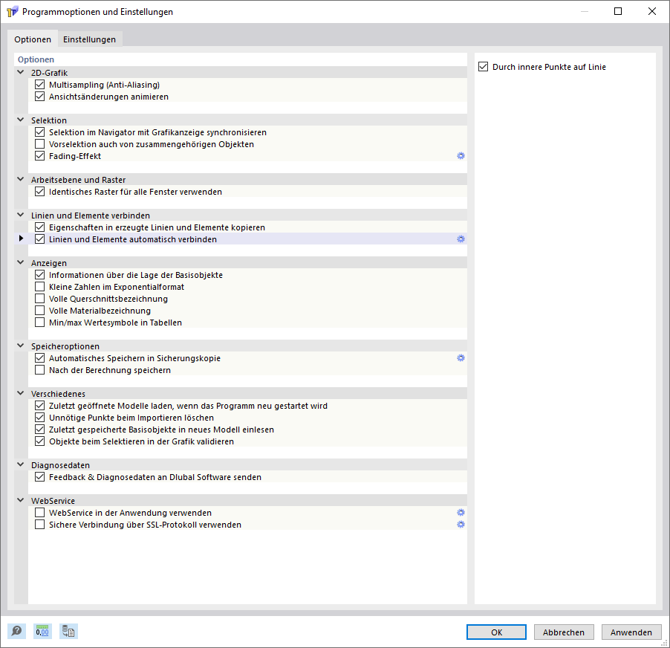Switch to the Einstellungen tab
670x648 pixels.
(x=89, y=39)
